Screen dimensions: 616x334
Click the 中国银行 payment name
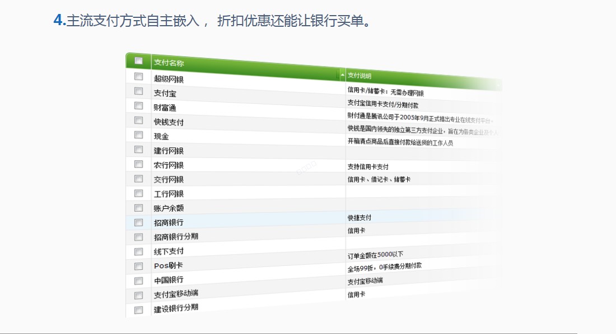tap(169, 280)
